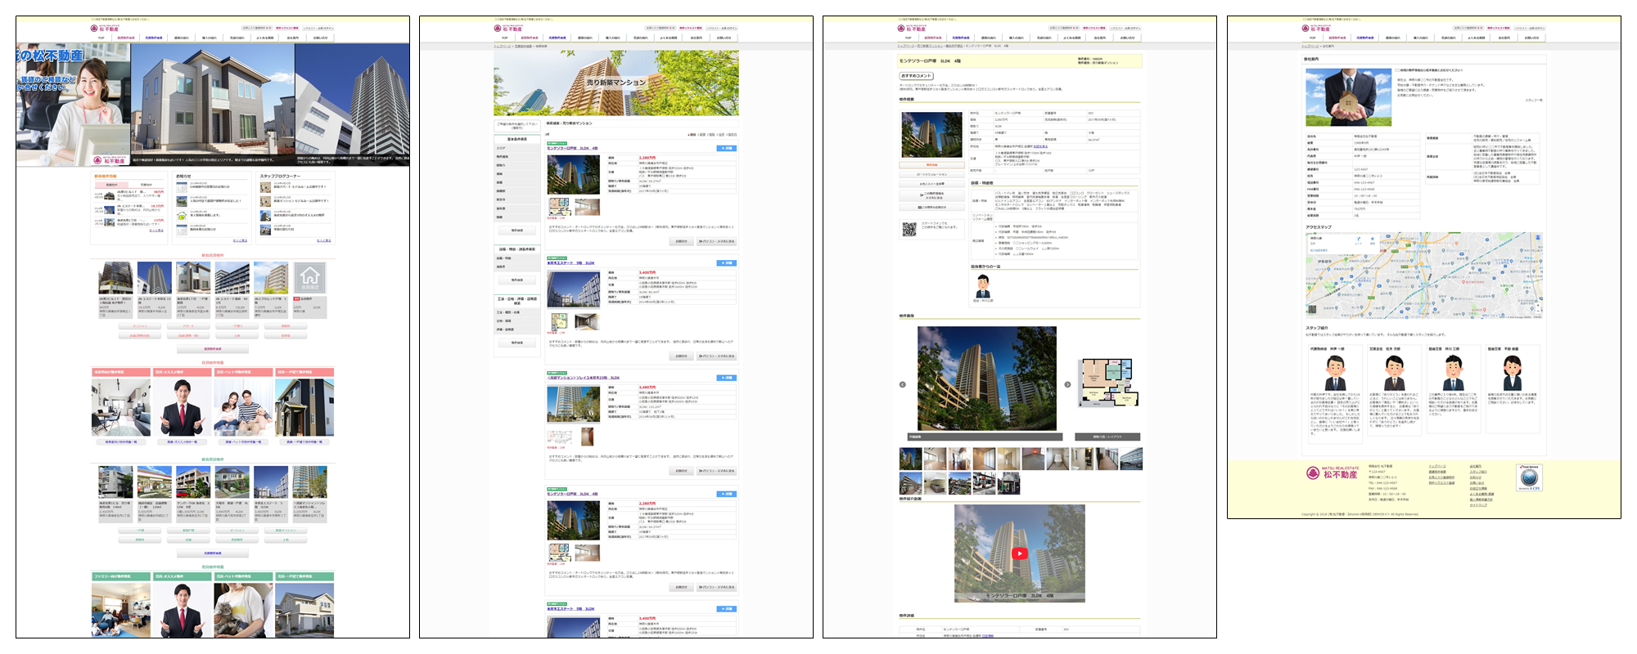Click the 地図を見る link in the detail page table
The height and width of the screenshot is (654, 1637).
pos(1040,146)
